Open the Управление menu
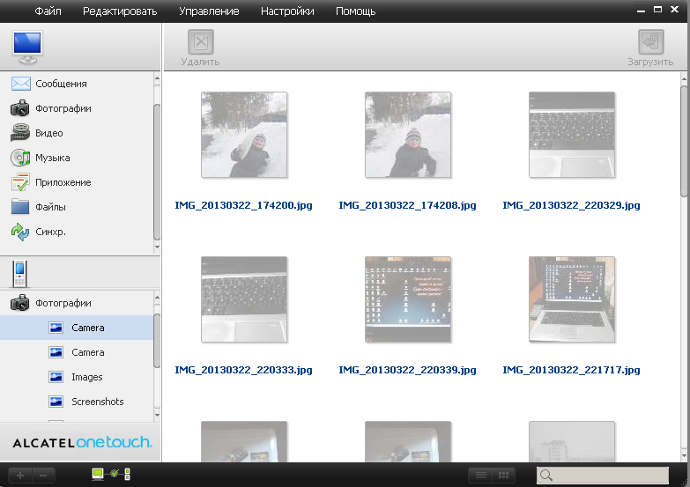Viewport: 690px width, 487px height. tap(209, 11)
